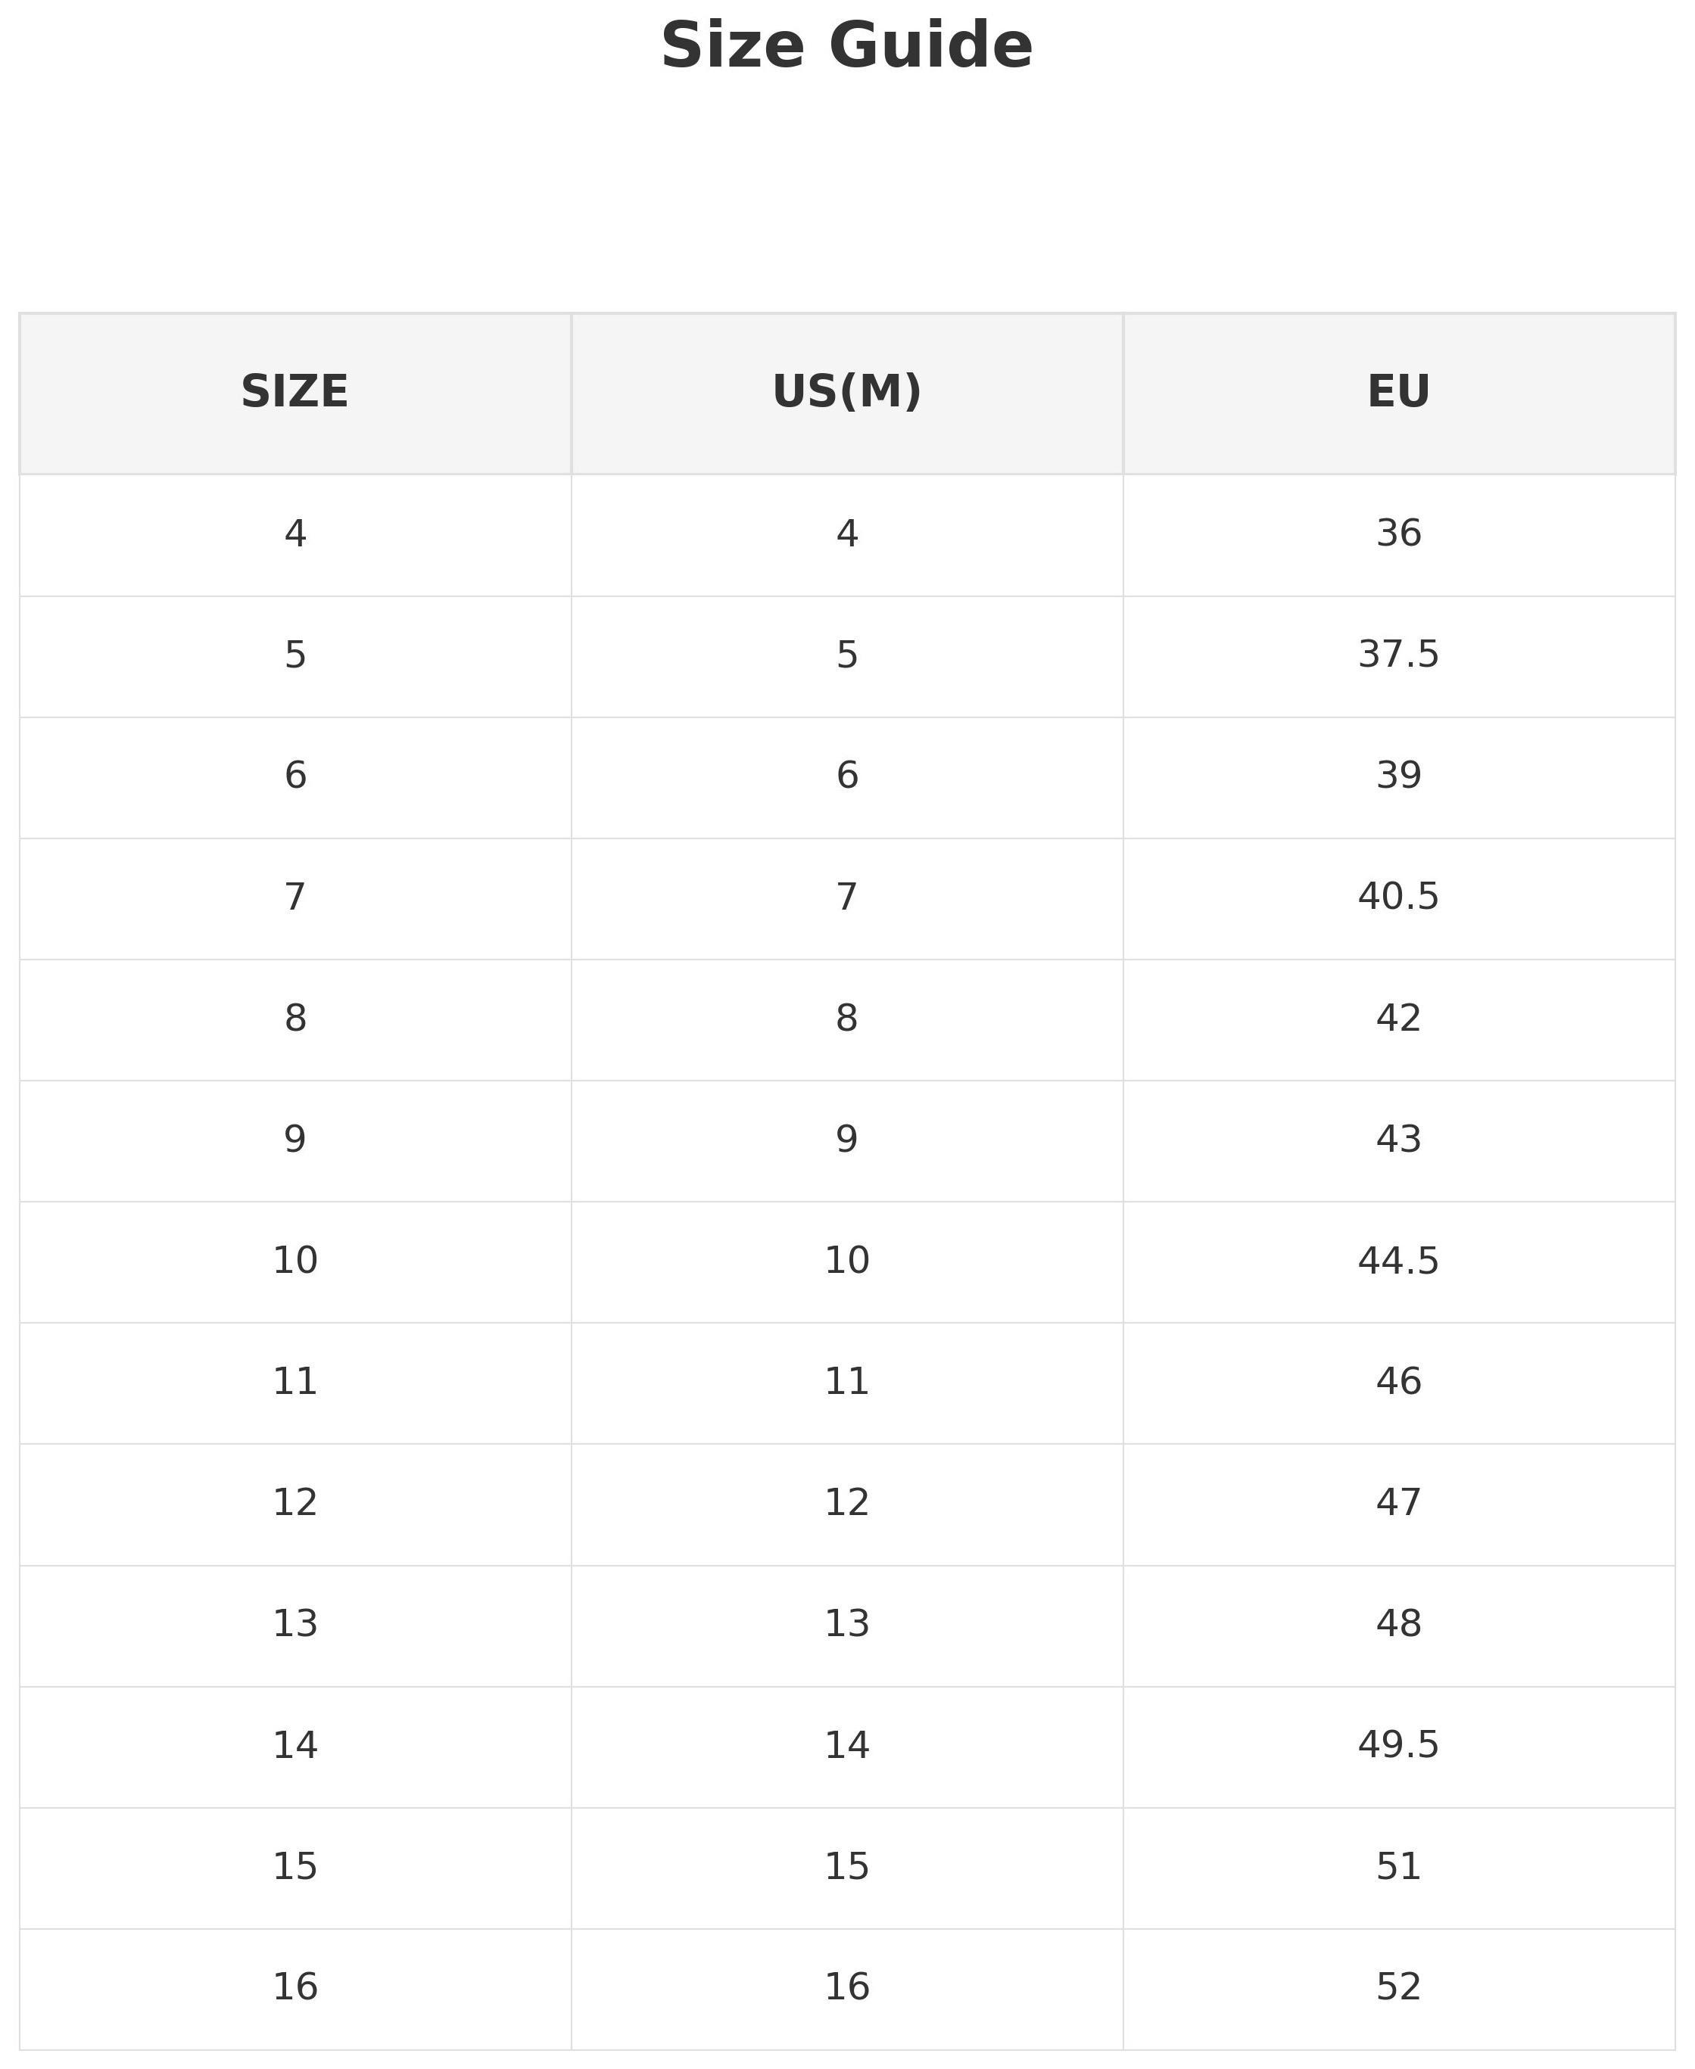Select US(M) cell showing 16

click(846, 1987)
